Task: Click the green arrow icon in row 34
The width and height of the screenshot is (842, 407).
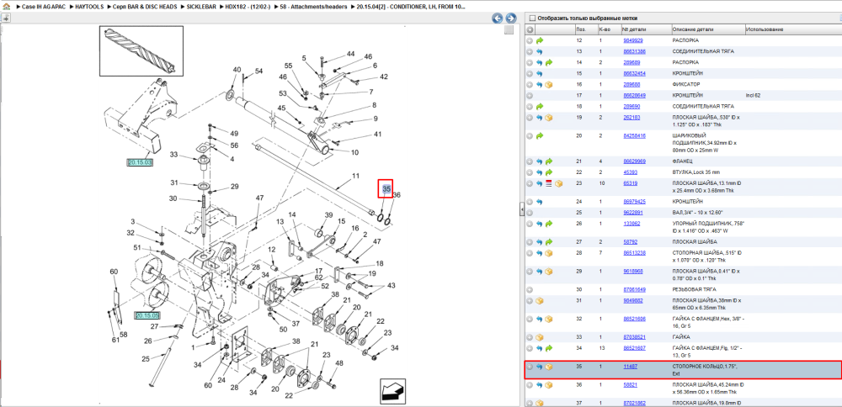Action: pos(549,348)
